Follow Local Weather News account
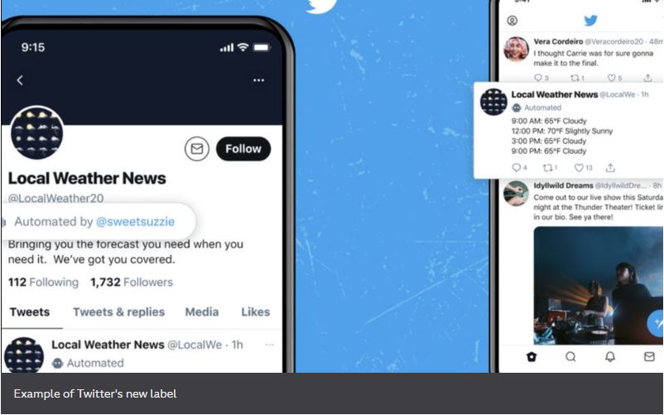 (243, 149)
